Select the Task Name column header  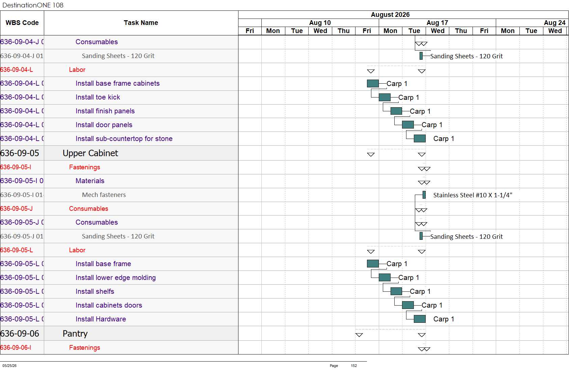point(141,23)
